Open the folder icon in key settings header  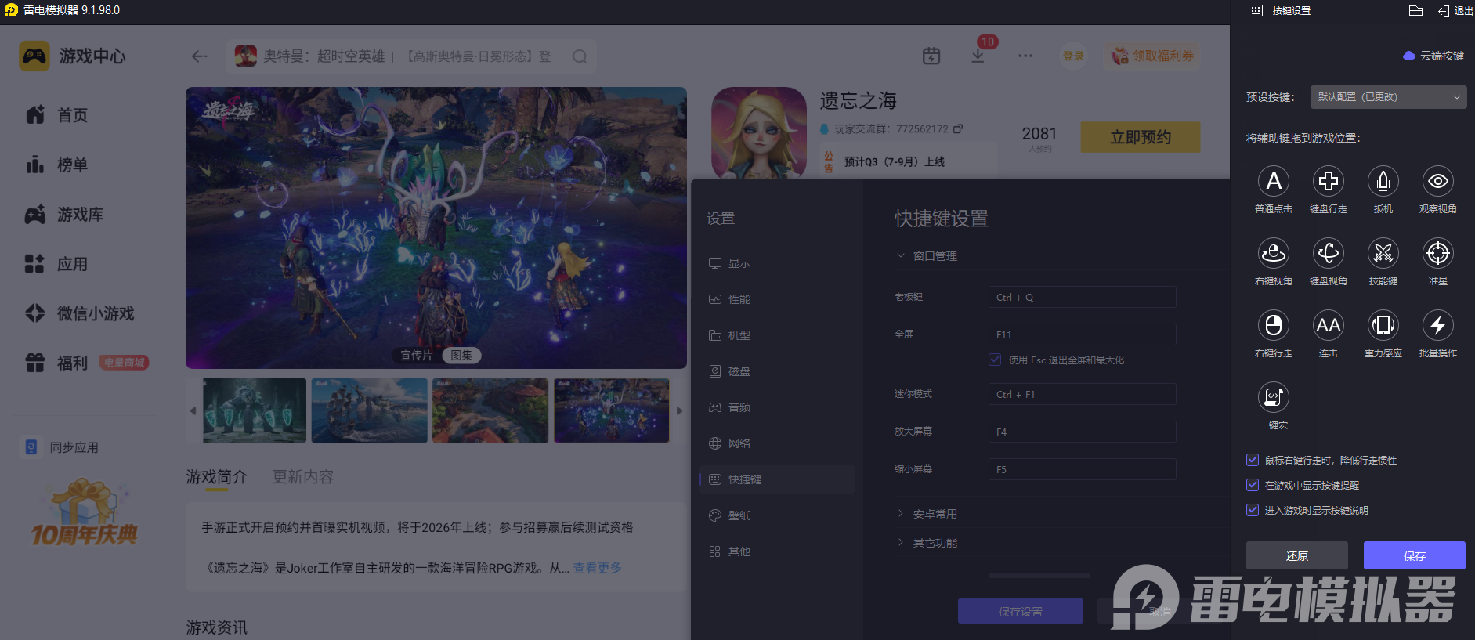click(x=1415, y=11)
